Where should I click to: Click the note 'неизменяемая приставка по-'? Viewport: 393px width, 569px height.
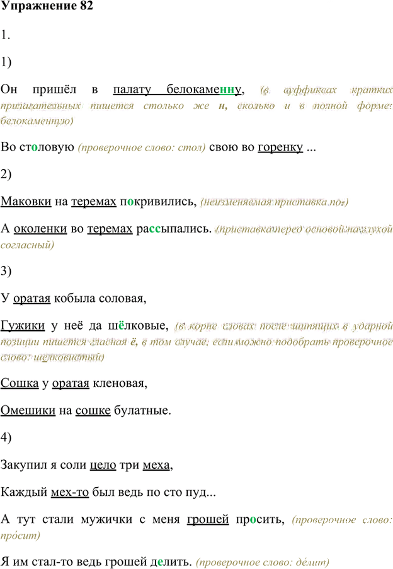pos(275,202)
